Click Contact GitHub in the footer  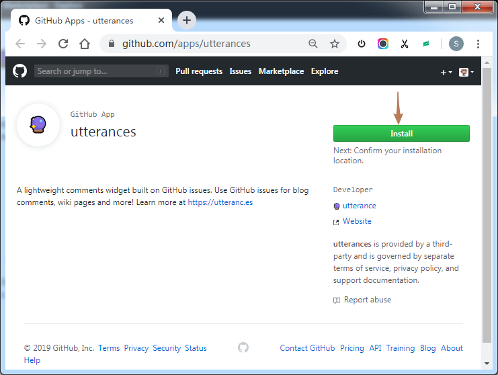(307, 348)
